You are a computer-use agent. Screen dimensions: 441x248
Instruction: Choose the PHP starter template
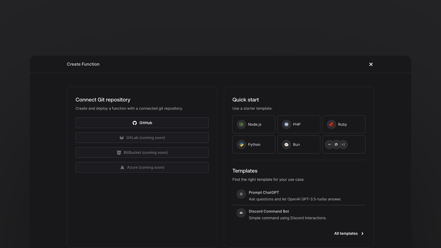[299, 124]
